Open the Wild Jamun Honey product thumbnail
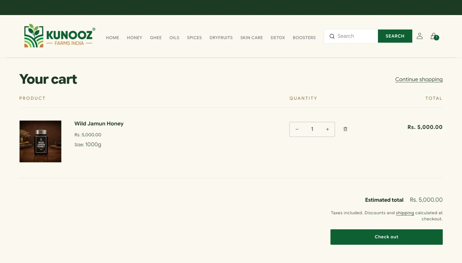Viewport: 462px width, 263px height. [40, 141]
